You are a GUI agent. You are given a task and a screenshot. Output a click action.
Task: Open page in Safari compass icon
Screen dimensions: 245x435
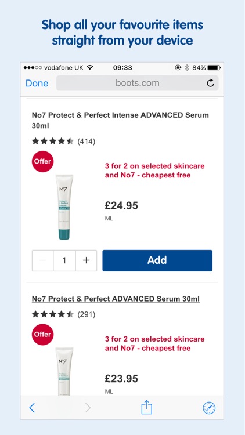click(x=209, y=408)
